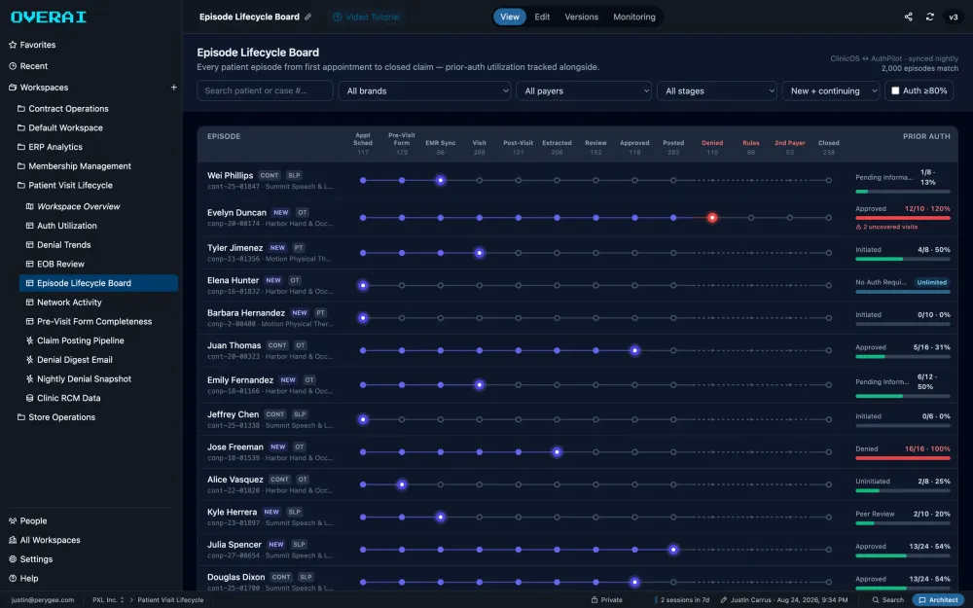
Task: Click Juan Thomas's highlighted Approved stage marker
Action: click(634, 350)
